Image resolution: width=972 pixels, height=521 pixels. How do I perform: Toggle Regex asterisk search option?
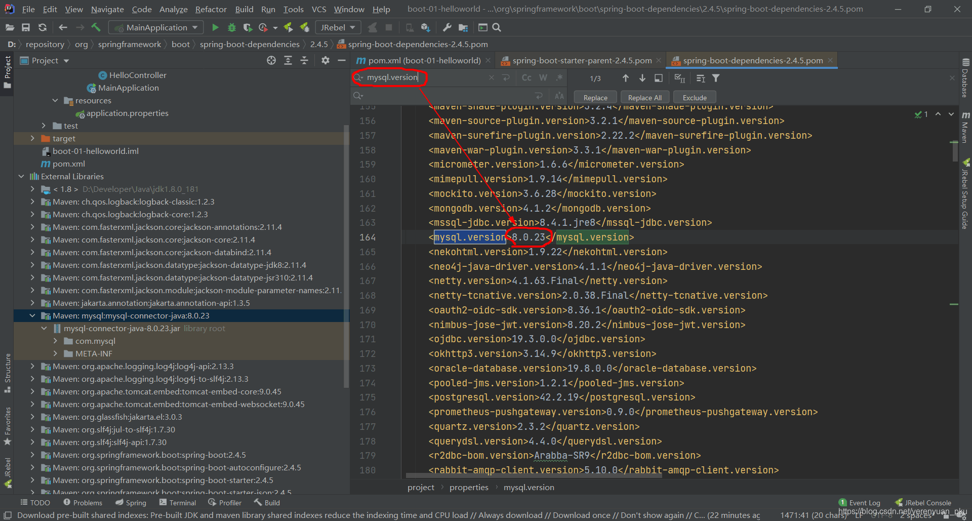[559, 77]
